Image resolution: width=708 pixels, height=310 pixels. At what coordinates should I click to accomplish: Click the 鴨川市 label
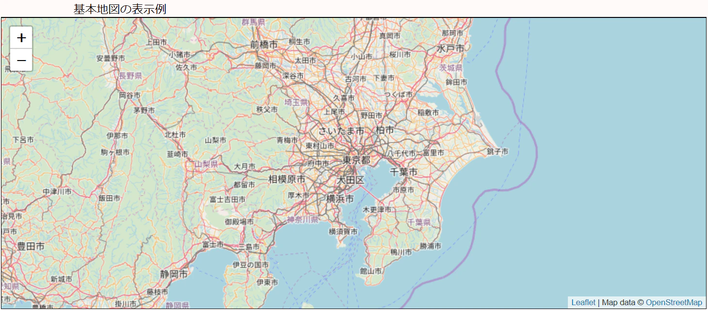pos(401,252)
